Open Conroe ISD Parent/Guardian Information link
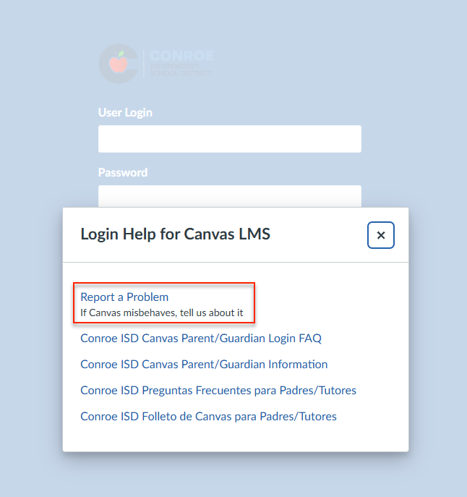The image size is (467, 497). coord(204,364)
